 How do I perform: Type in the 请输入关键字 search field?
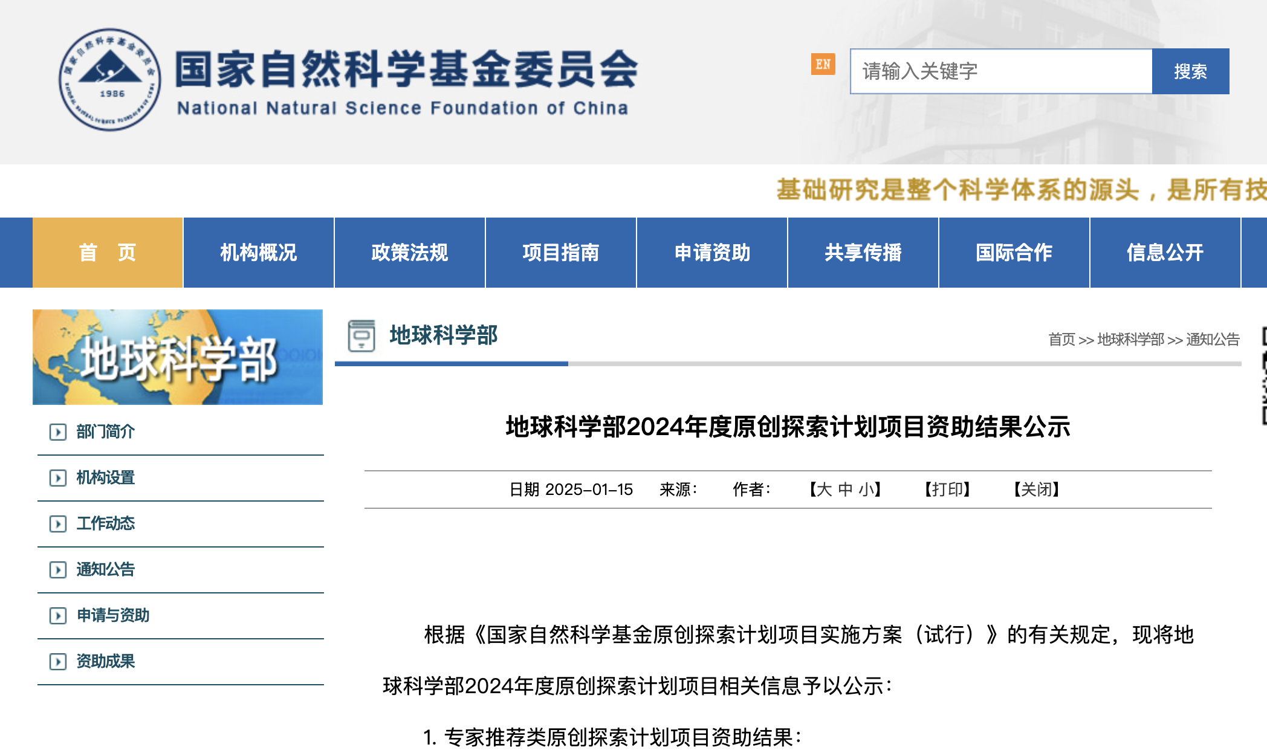(x=1000, y=71)
